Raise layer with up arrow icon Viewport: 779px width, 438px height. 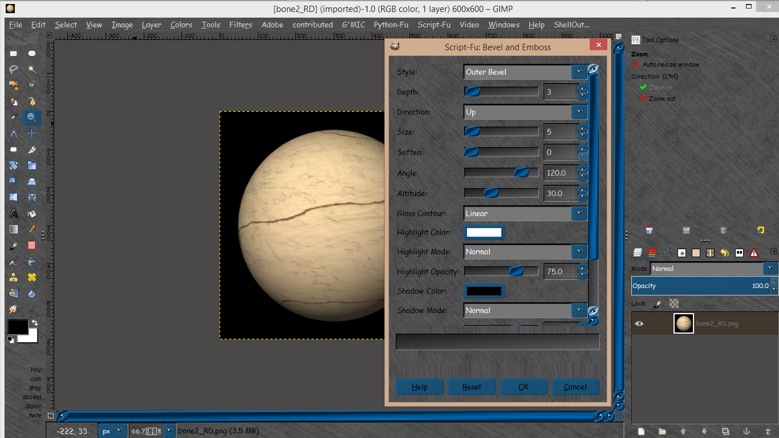click(x=683, y=431)
